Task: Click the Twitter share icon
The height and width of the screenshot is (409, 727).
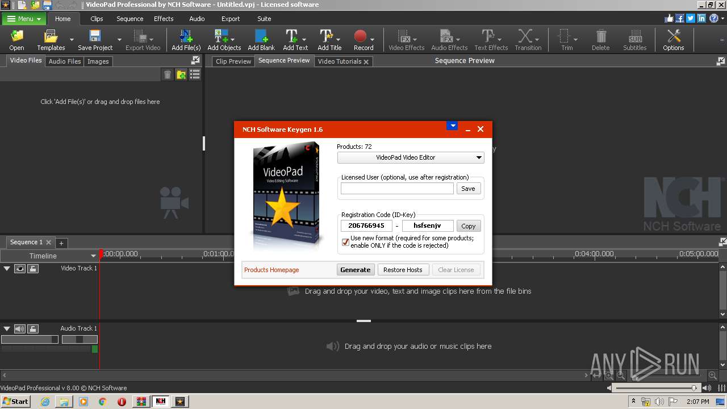Action: 690,18
